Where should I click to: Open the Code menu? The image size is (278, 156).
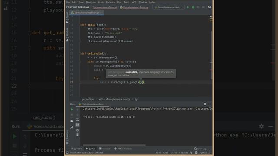(x=101, y=2)
